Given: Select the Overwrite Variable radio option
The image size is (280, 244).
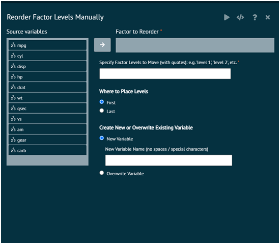Looking at the screenshot, I should click(102, 173).
